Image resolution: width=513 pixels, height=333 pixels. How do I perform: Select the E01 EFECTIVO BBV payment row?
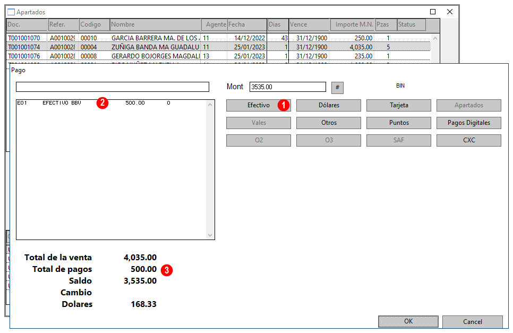pyautogui.click(x=111, y=103)
